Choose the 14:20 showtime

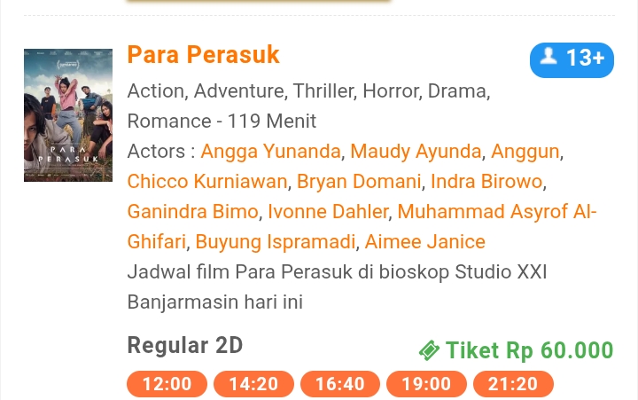click(253, 384)
